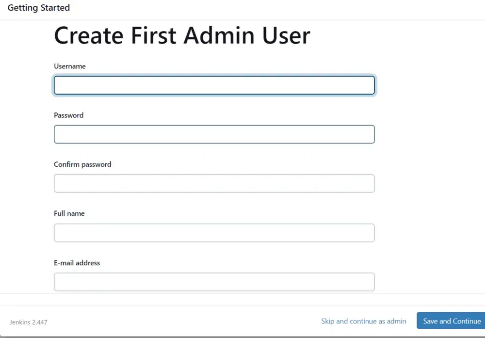Click the word Getting in header
This screenshot has width=485, height=338.
(x=22, y=8)
